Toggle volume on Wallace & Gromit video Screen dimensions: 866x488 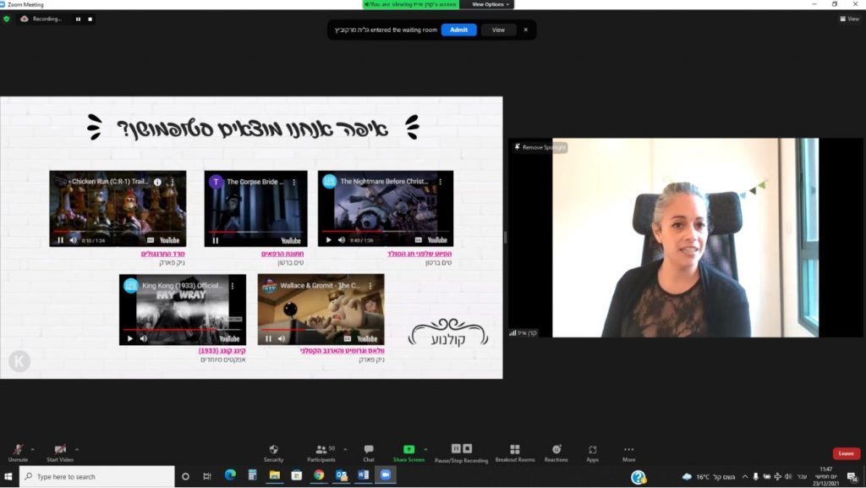point(281,338)
